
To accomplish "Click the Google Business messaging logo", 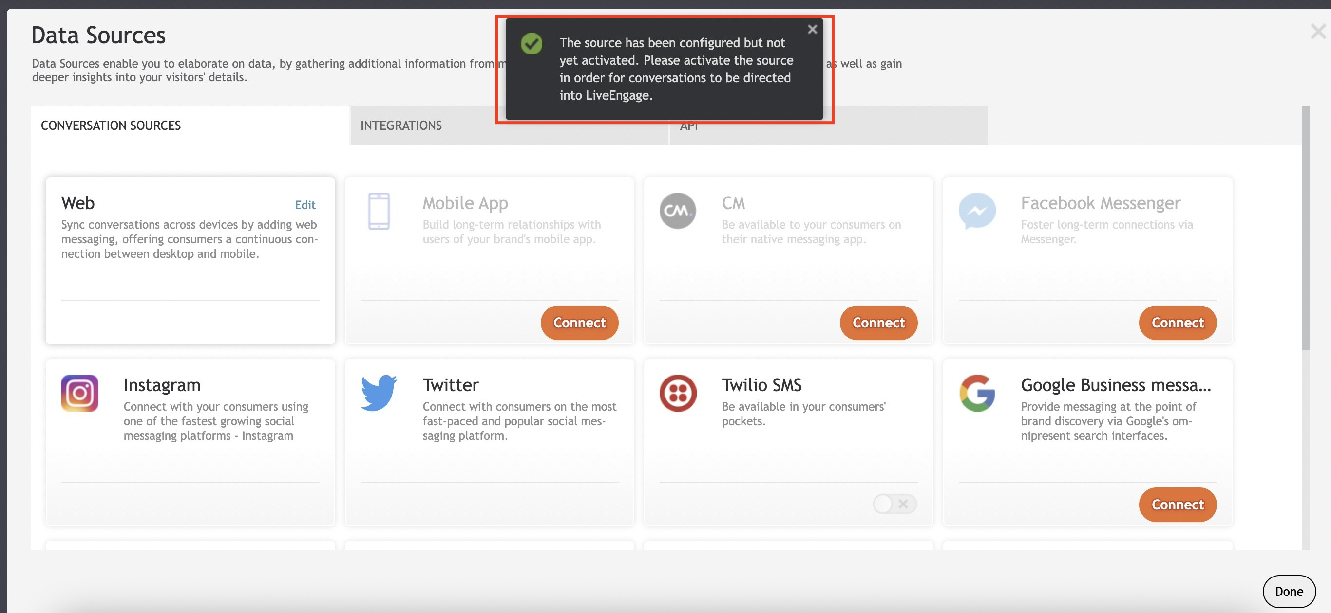I will click(976, 393).
